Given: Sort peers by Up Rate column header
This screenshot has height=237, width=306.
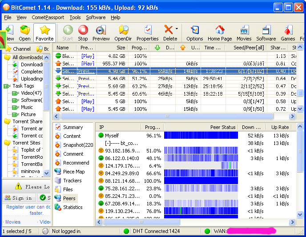Looking at the screenshot, I should click(x=279, y=127).
